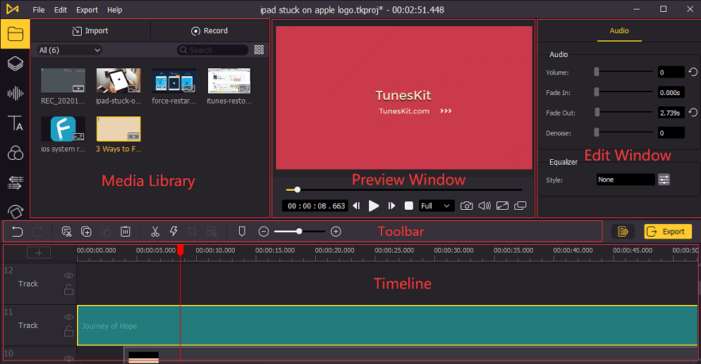
Task: Click the Volume value field
Action: pos(671,72)
